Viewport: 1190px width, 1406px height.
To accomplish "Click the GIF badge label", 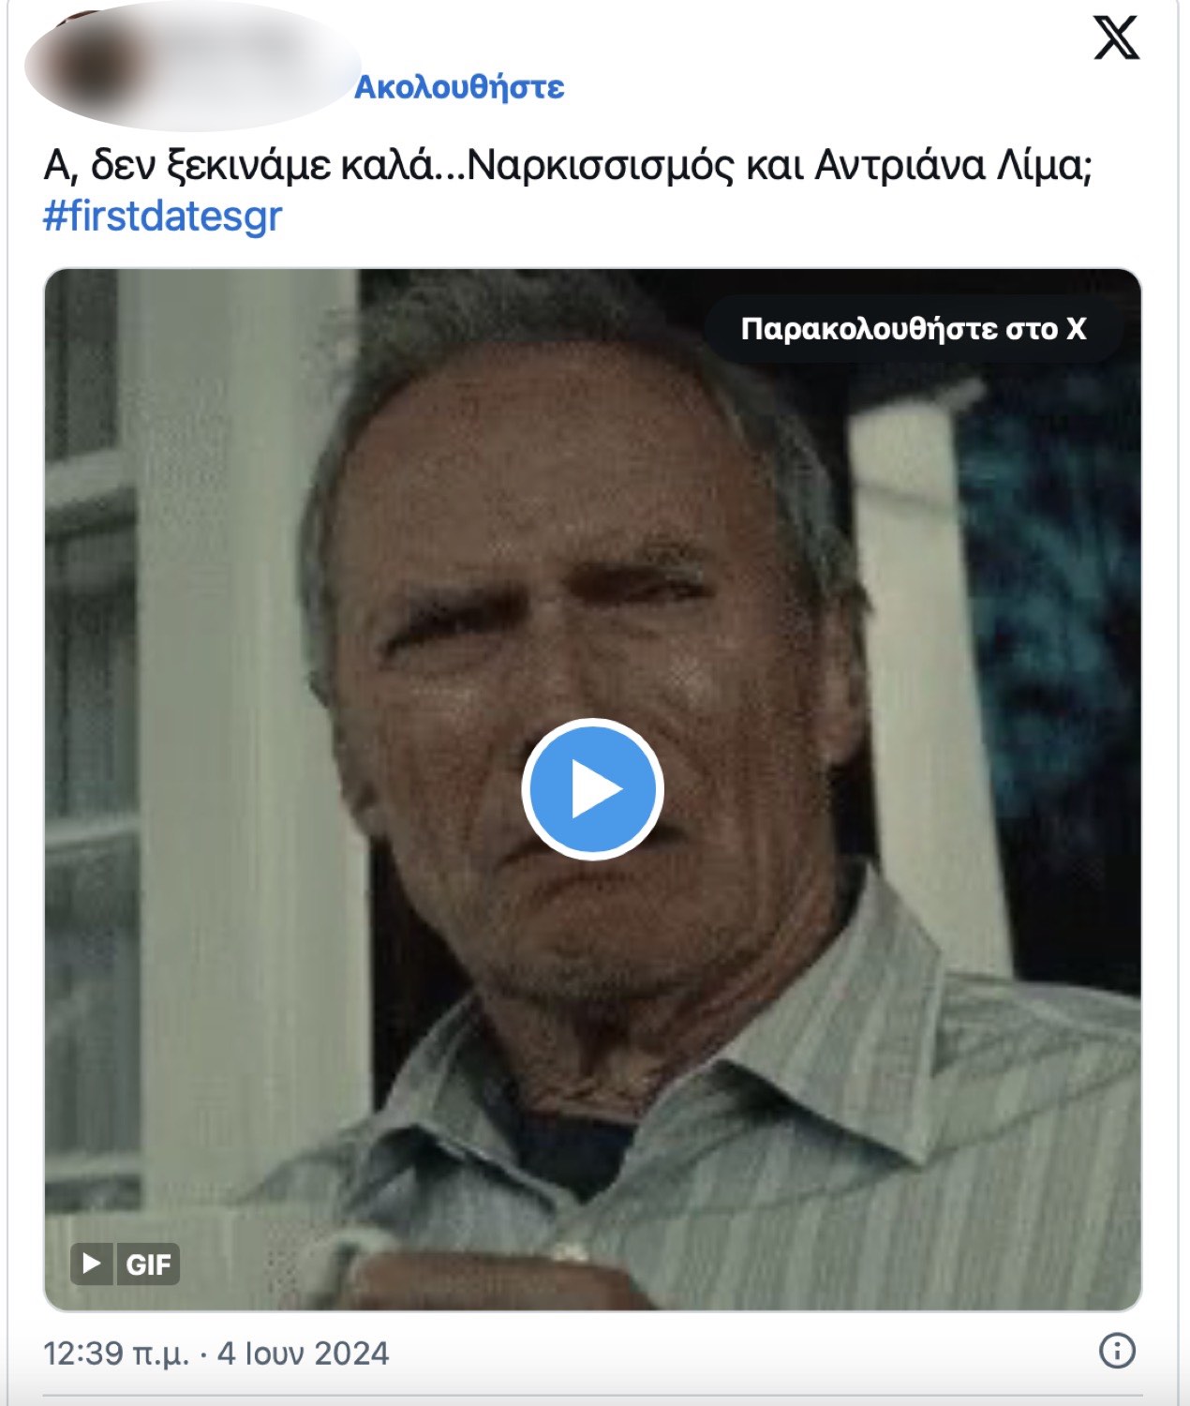I will point(148,1264).
